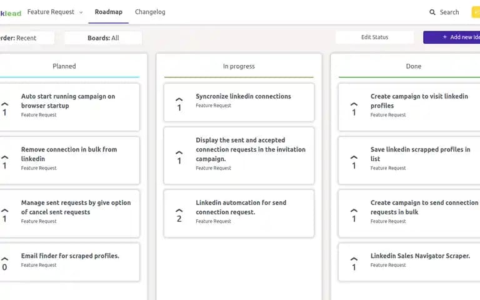Open Manage sent requests card title
The width and height of the screenshot is (480, 300).
[76, 207]
